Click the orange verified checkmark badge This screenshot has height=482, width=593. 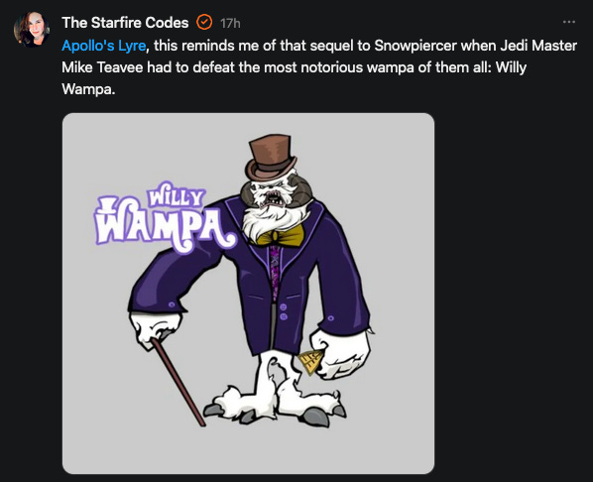tap(204, 23)
